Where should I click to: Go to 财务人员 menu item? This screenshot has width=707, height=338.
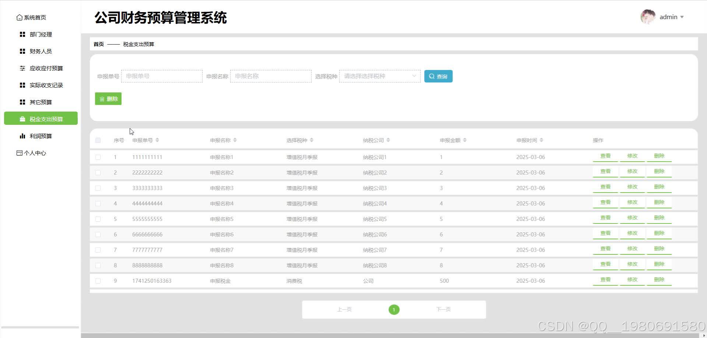(41, 51)
